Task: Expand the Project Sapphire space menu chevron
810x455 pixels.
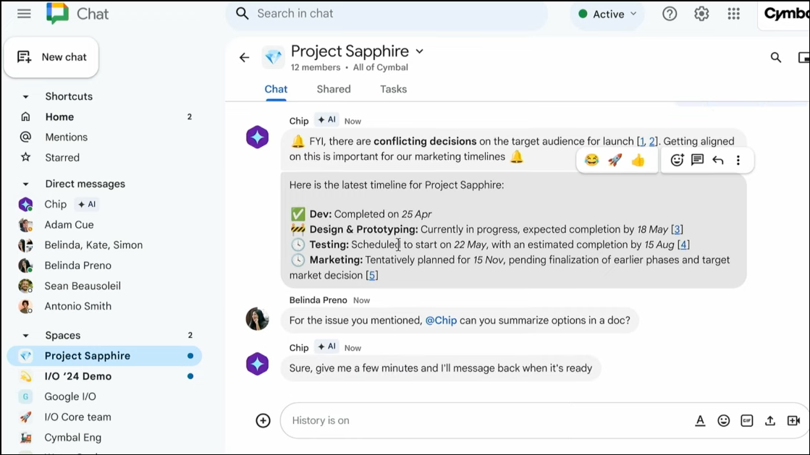Action: tap(419, 51)
